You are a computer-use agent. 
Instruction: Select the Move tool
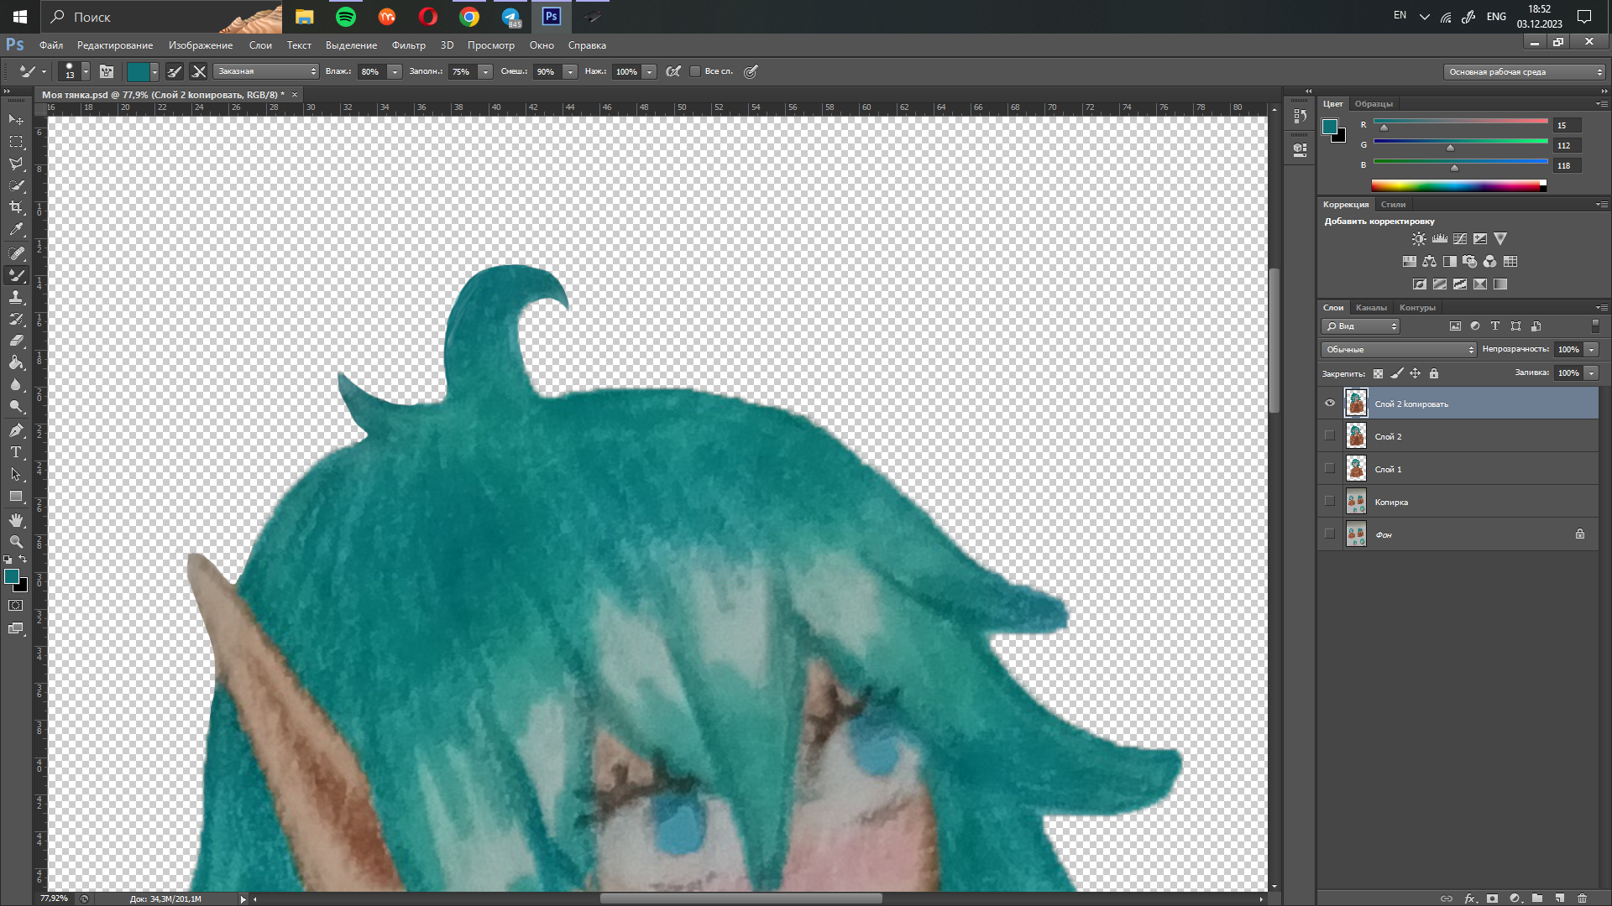16,120
